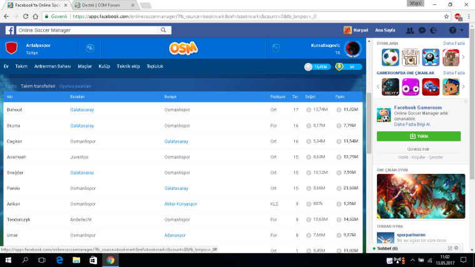Open sporpartnerim game link
Viewport: 475px width, 267px height.
[x=411, y=235]
